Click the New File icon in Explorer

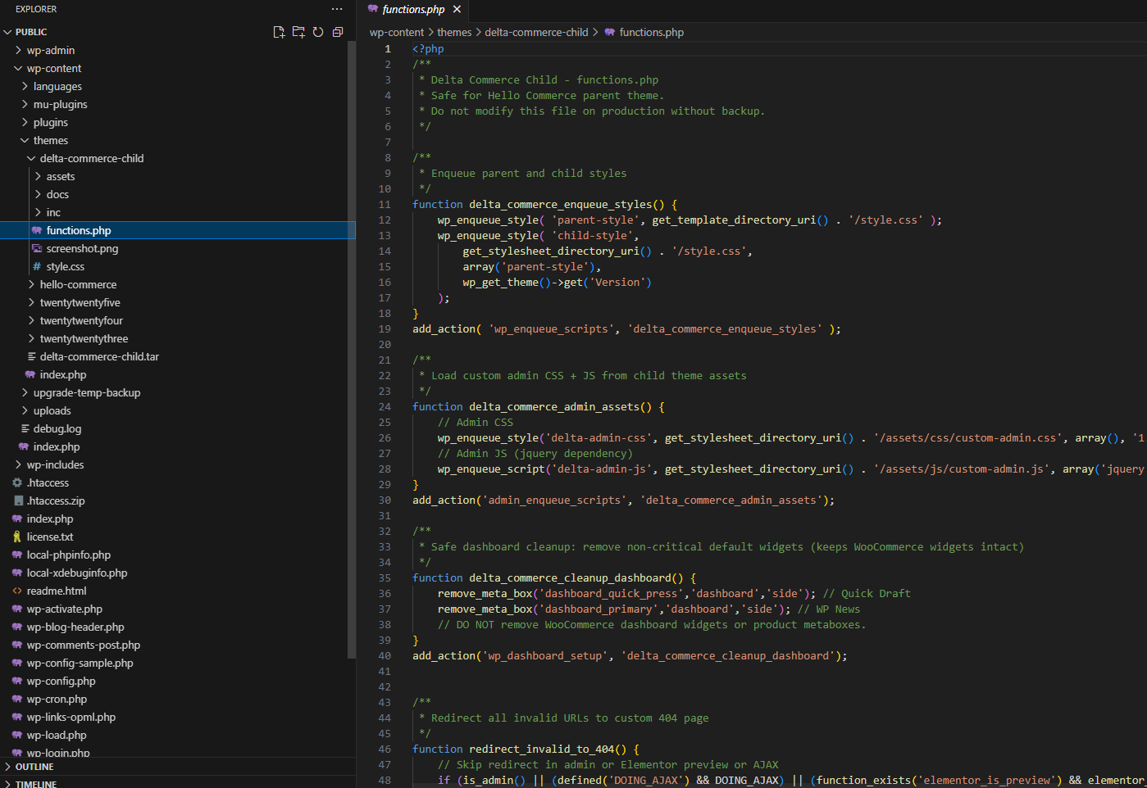[279, 32]
